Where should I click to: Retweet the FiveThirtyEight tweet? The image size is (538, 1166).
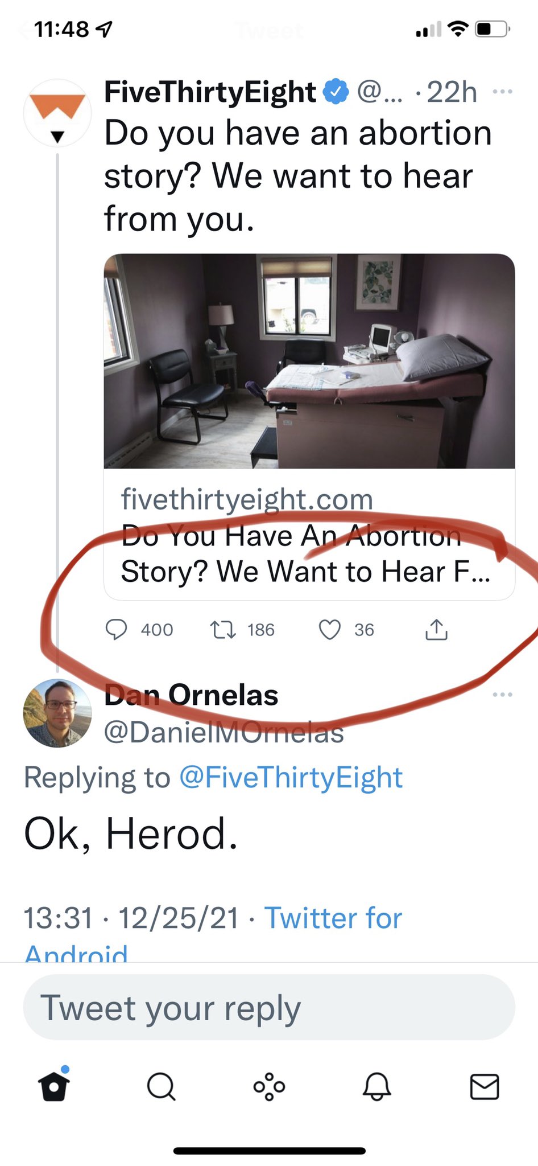[x=223, y=630]
